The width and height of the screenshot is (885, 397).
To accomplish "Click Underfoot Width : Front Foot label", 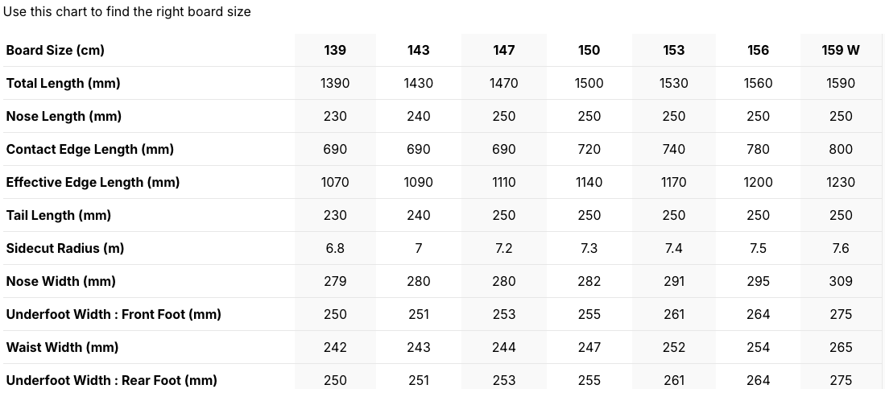I will click(114, 315).
